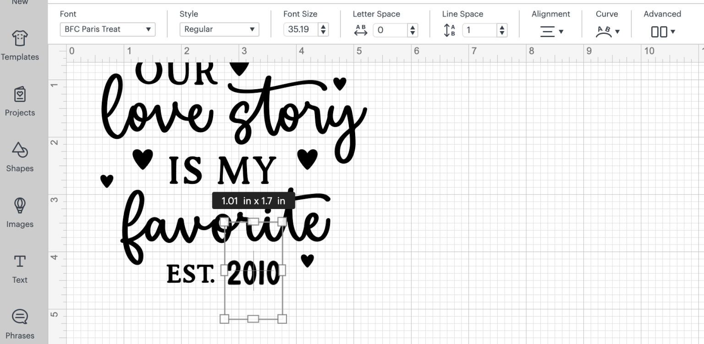Expand the Advanced text options
Screen dimensions: 704x344
[662, 31]
